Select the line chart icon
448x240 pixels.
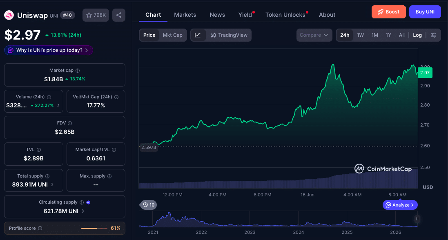click(198, 35)
